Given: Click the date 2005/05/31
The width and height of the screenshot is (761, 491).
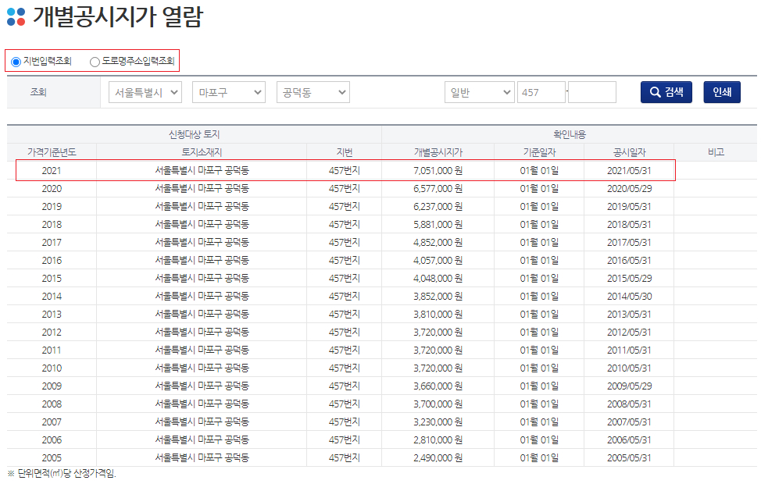Looking at the screenshot, I should tap(629, 457).
